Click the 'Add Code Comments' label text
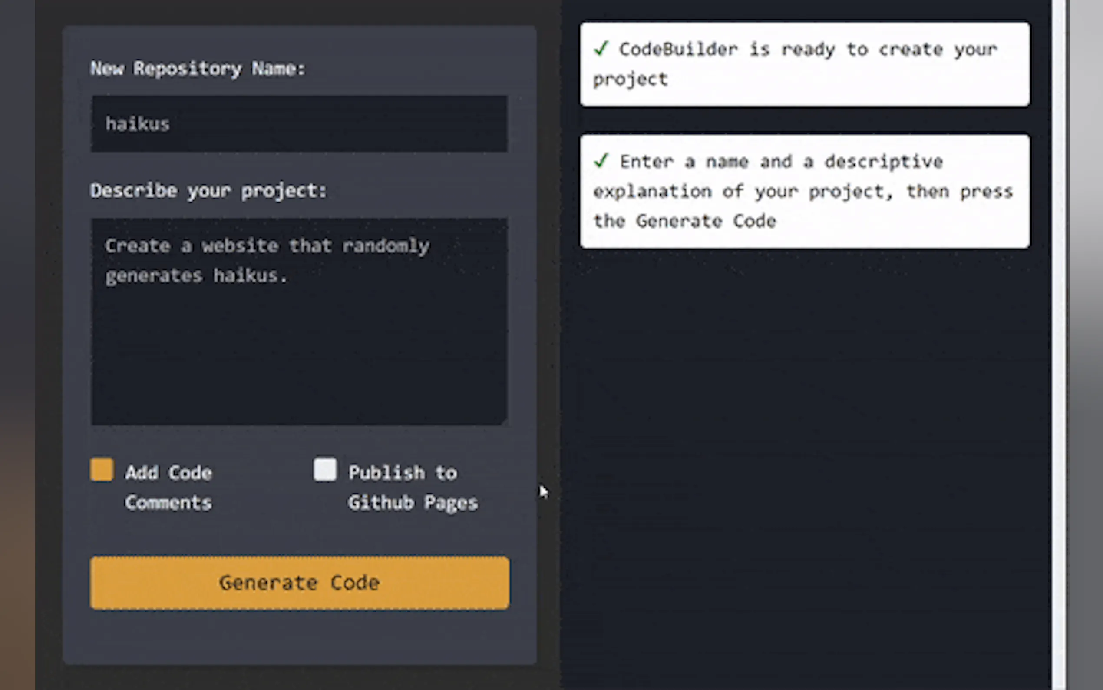Screen dimensions: 1103x690 coord(168,487)
